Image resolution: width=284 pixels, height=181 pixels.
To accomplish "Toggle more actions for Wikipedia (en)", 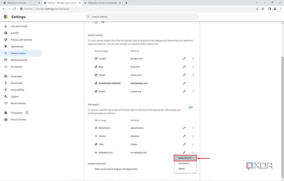I will [x=193, y=152].
